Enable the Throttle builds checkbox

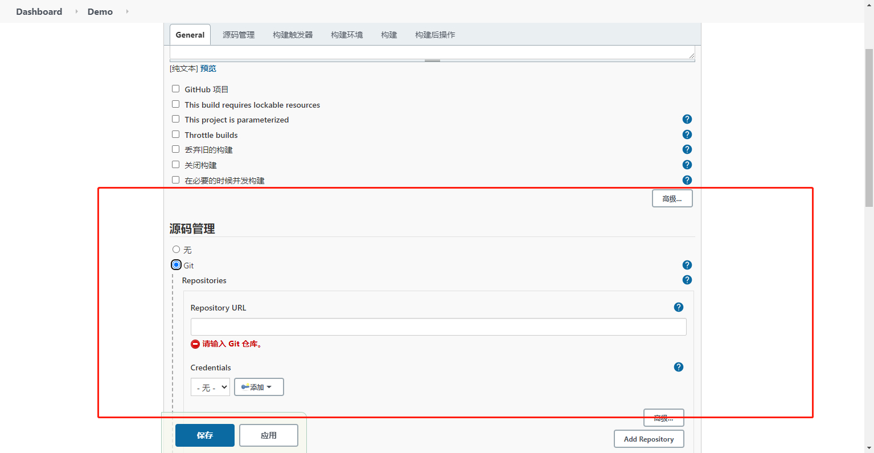176,134
